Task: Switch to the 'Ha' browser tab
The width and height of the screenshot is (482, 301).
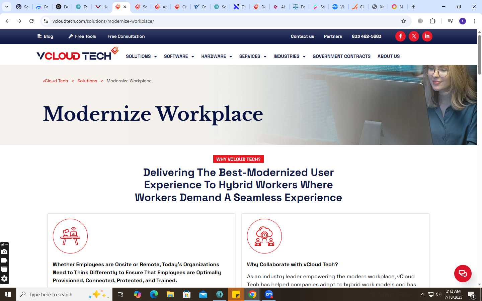Action: click(101, 7)
